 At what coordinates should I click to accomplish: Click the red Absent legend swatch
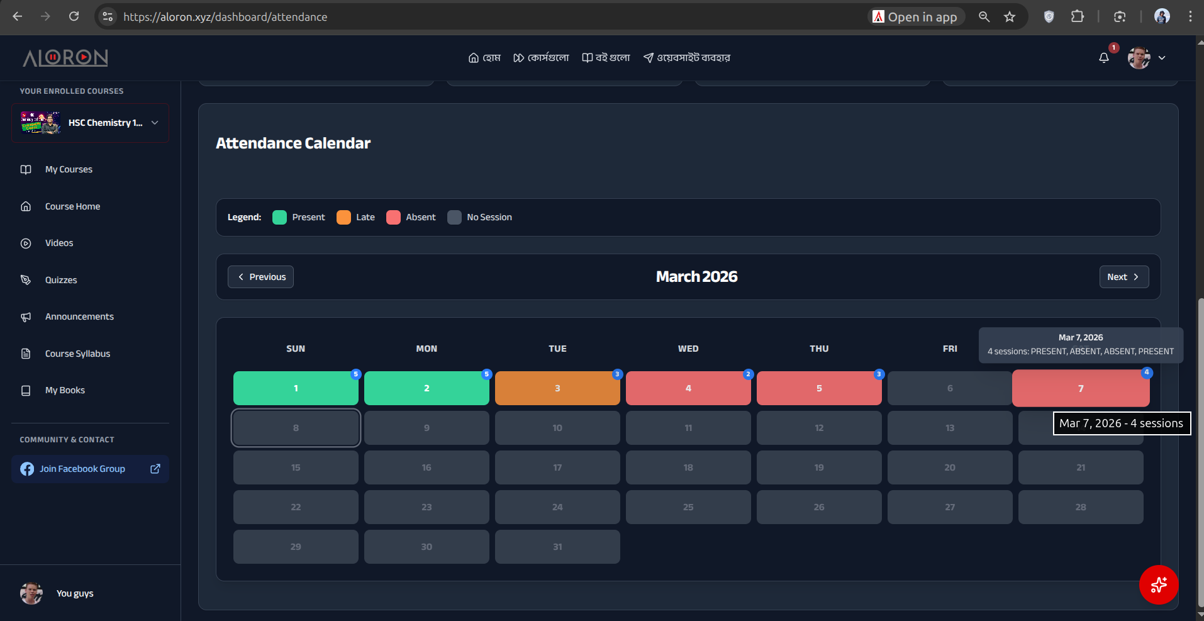tap(393, 217)
